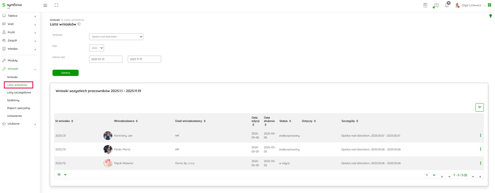495x193 pixels.
Task: Open Raport specjalny in the sidebar
Action: (x=19, y=108)
